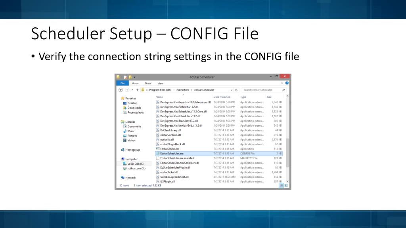Sort by Name column header
Screen dimensions: 406x228
[159, 97]
